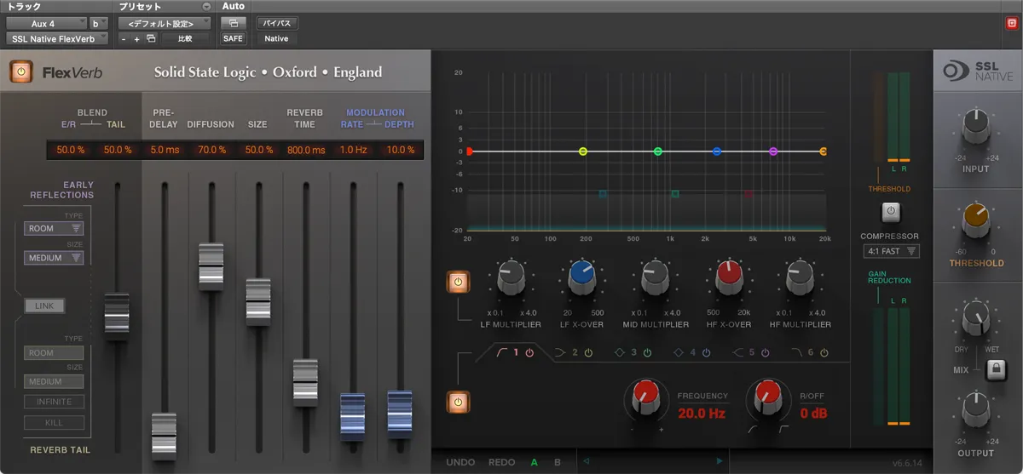Image resolution: width=1023 pixels, height=474 pixels.
Task: Click next preset plus button
Action: pos(136,39)
